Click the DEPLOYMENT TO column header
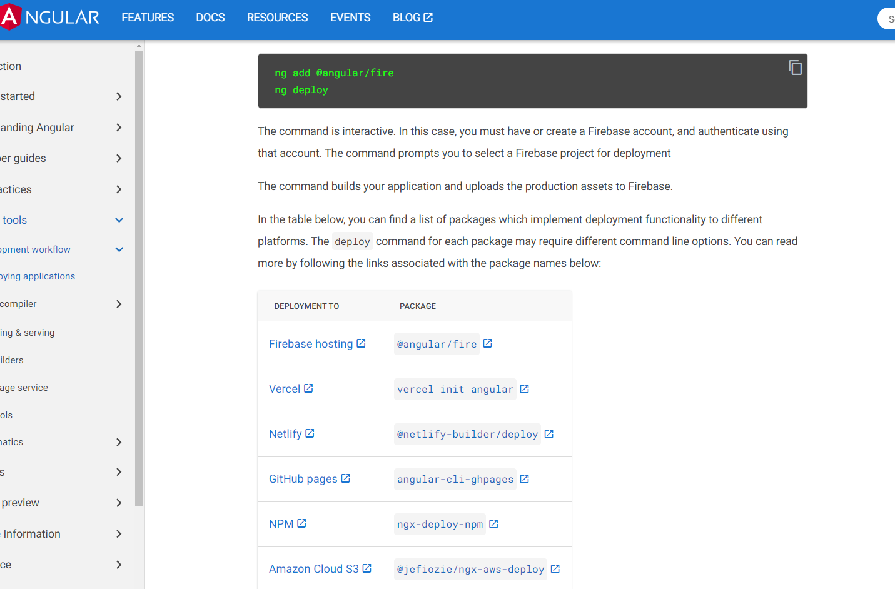Screen dimensions: 895x589 [306, 306]
